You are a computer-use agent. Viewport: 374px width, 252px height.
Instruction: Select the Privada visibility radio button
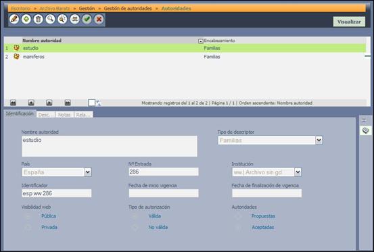point(28,228)
